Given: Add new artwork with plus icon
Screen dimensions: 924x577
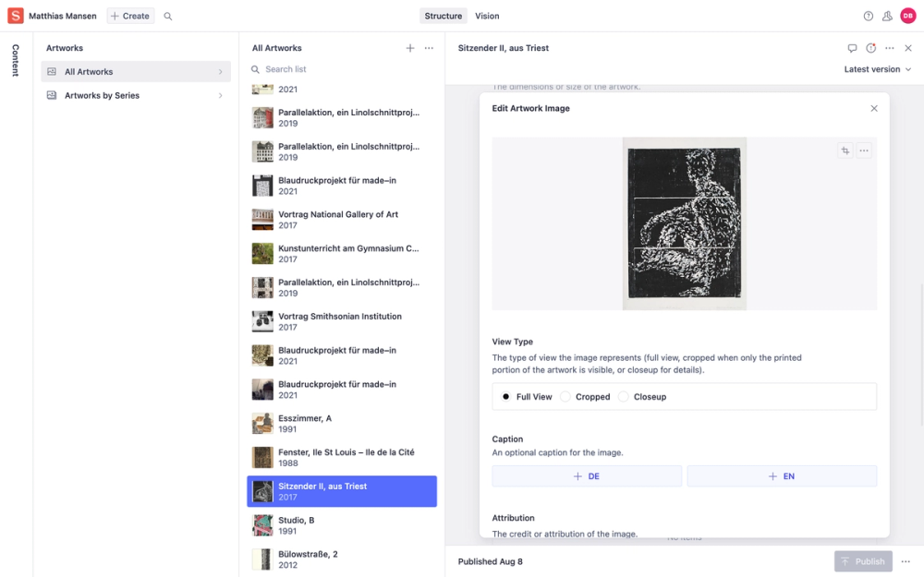Looking at the screenshot, I should tap(410, 48).
